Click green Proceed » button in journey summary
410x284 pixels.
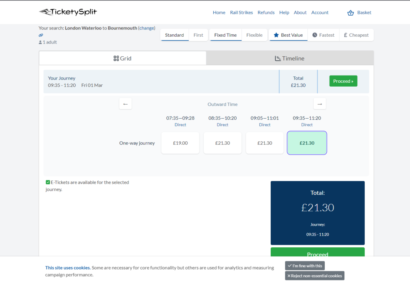pyautogui.click(x=343, y=81)
